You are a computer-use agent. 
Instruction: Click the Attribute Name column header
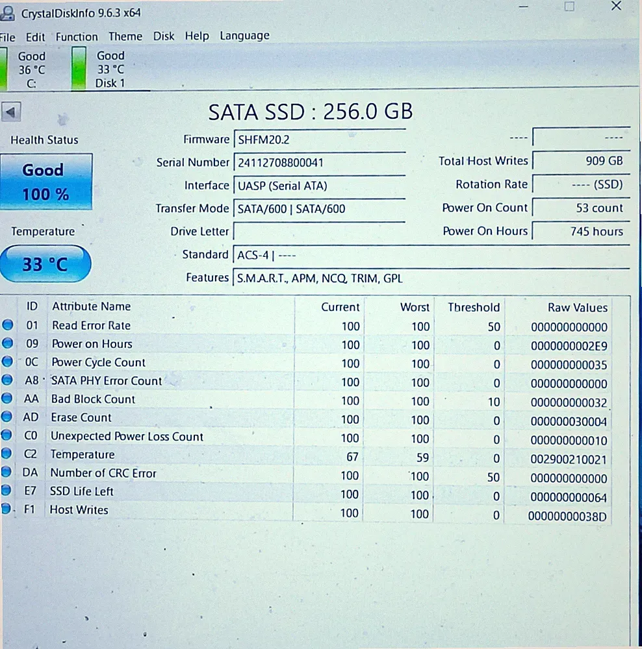tap(91, 306)
